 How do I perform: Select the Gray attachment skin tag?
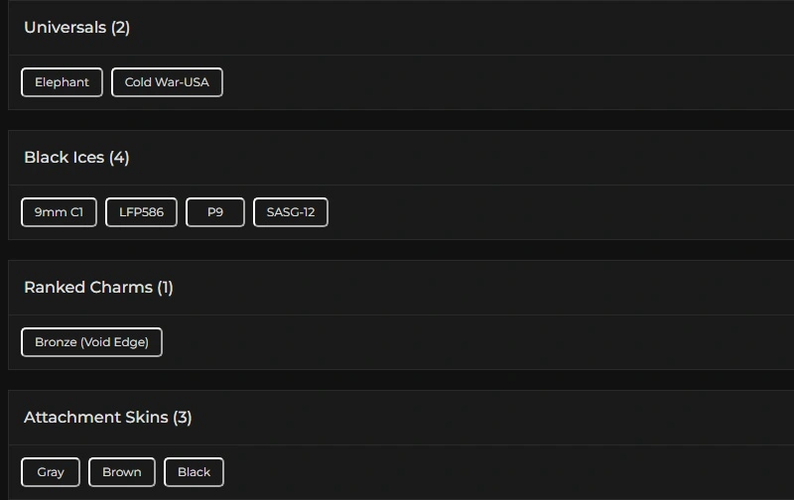coord(51,472)
